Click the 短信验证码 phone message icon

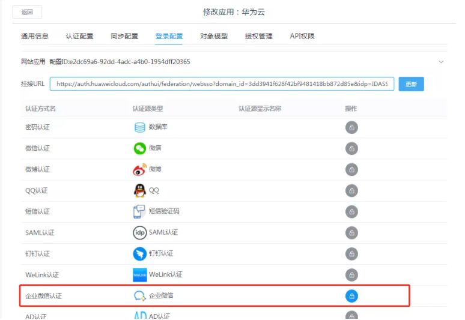(x=139, y=211)
